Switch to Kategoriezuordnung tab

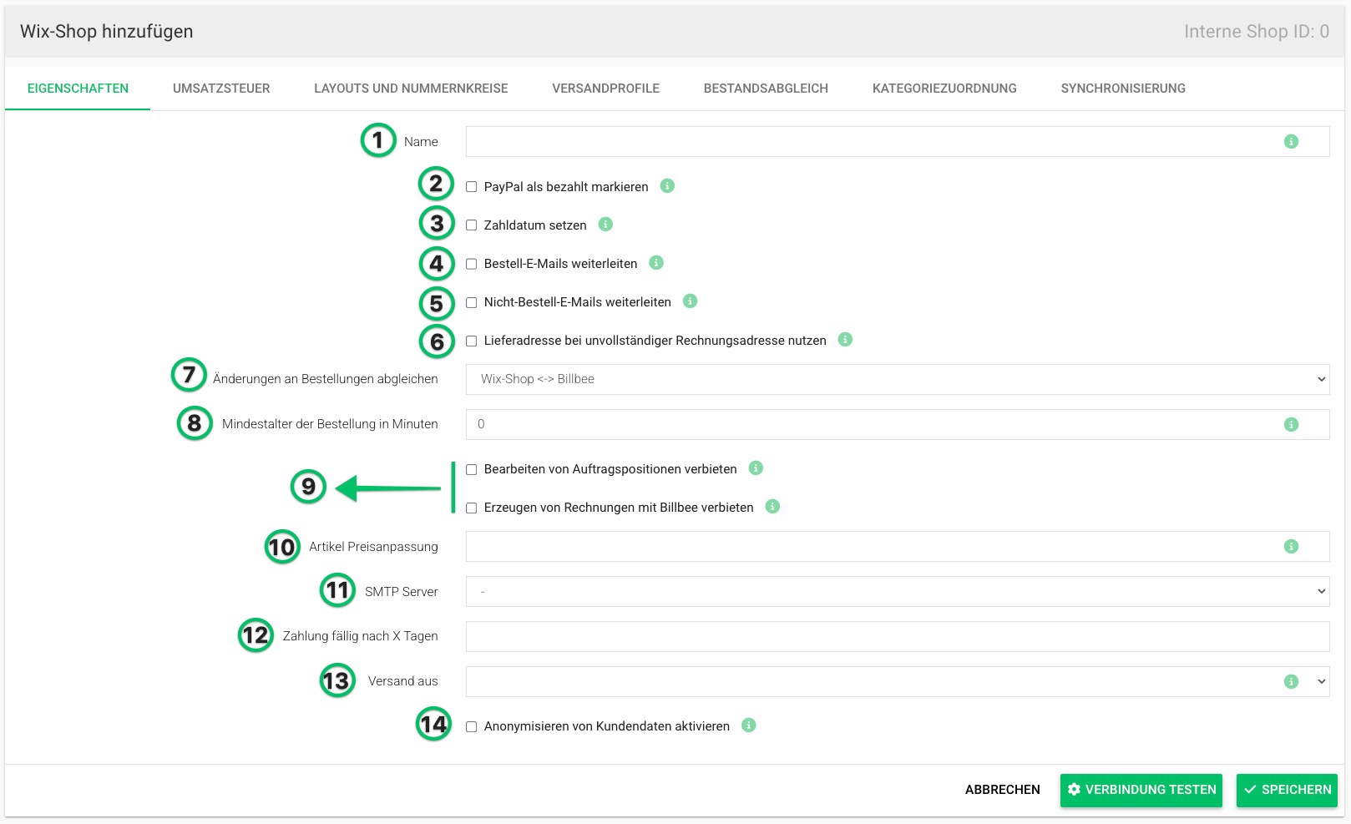(x=944, y=88)
